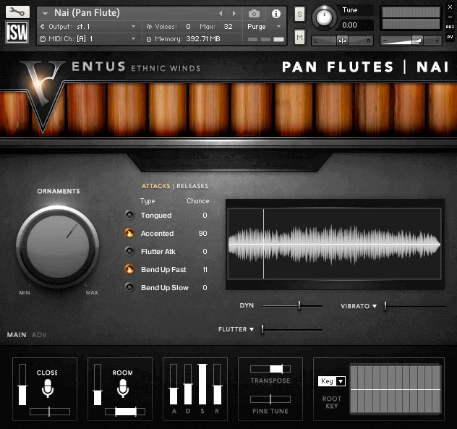Screen dimensions: 457x429
Task: Click the Close mic volume fader
Action: point(22,384)
